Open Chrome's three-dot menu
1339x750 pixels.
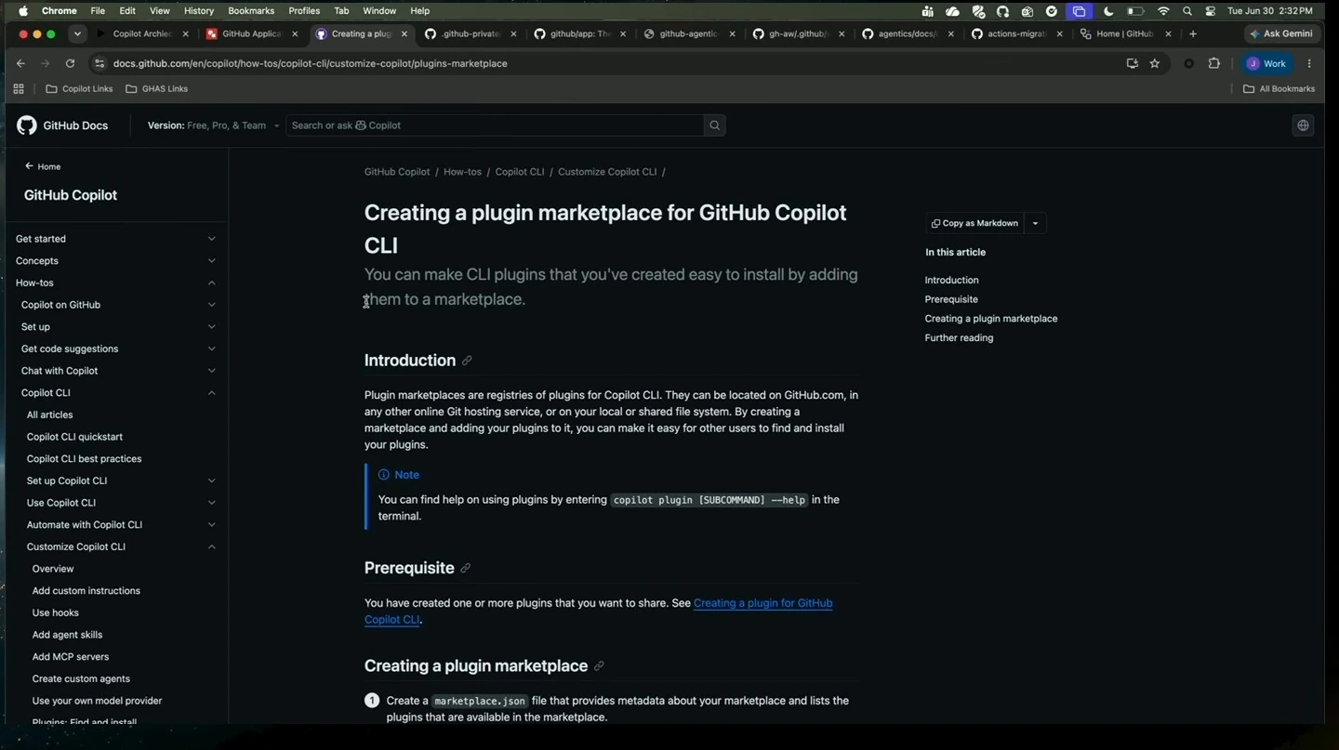[1309, 63]
